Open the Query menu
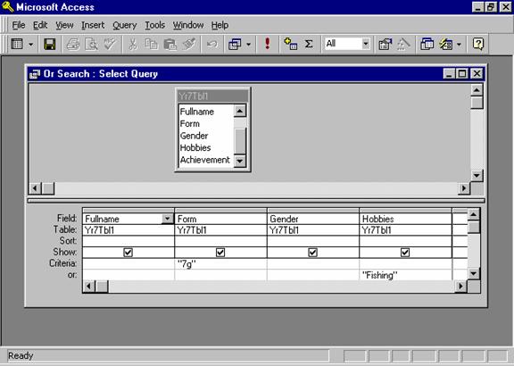The height and width of the screenshot is (366, 514). [125, 25]
